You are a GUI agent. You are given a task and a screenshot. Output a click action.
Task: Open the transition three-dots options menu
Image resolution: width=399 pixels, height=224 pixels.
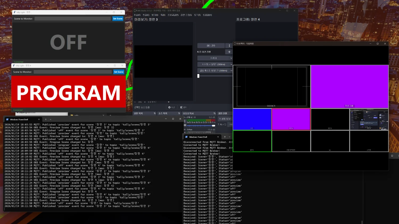pyautogui.click(x=229, y=46)
